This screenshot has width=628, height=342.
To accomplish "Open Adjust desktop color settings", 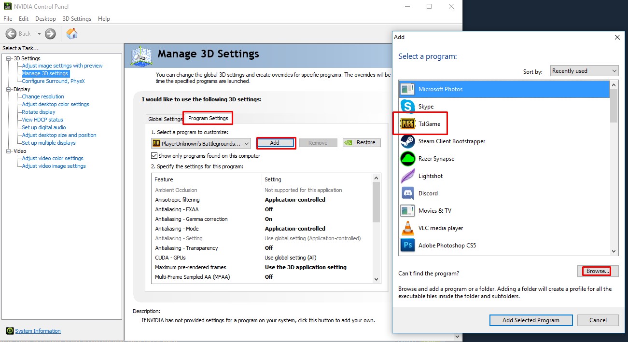I will pos(56,104).
